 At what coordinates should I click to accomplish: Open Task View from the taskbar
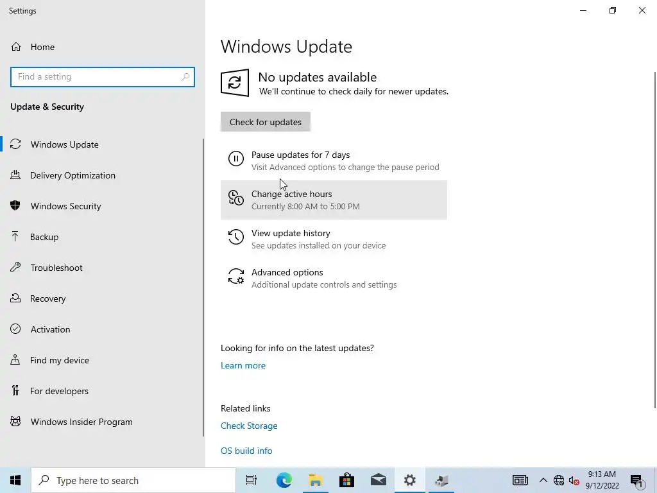252,480
